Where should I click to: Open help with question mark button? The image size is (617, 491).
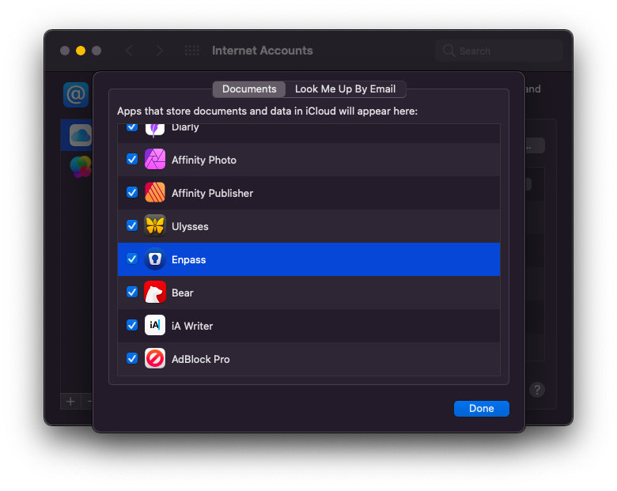[537, 390]
